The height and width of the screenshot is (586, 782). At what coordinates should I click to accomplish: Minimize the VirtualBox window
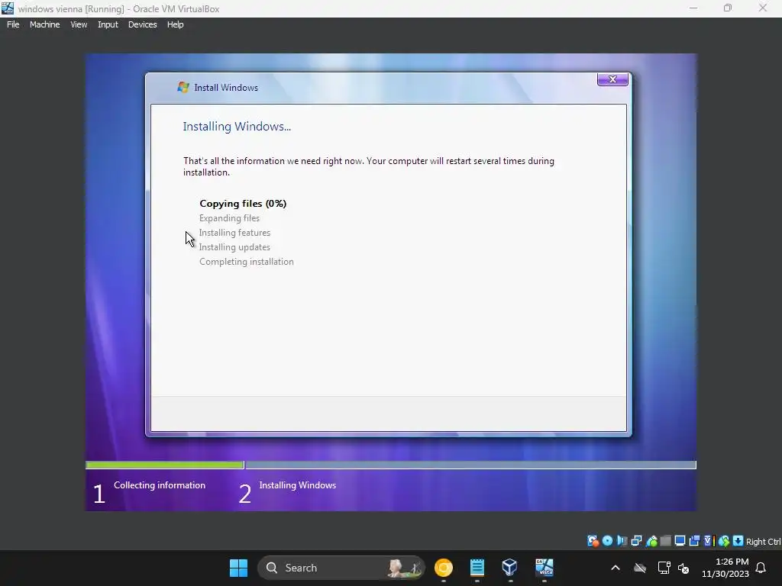click(x=693, y=8)
